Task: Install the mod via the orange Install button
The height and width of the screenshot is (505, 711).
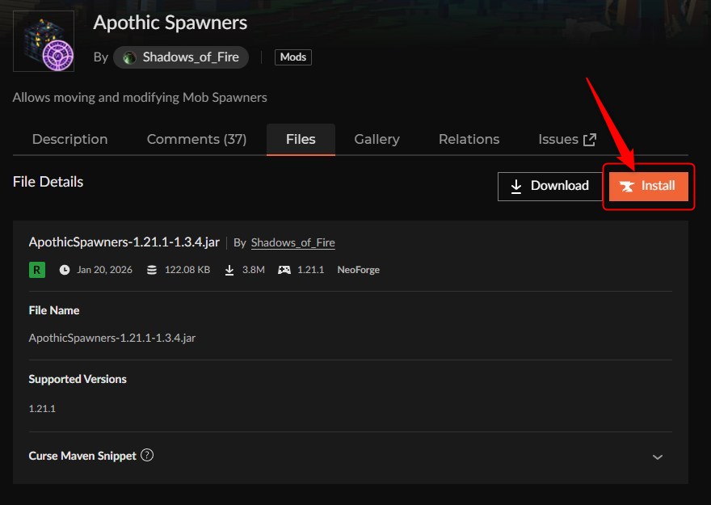Action: pos(649,187)
